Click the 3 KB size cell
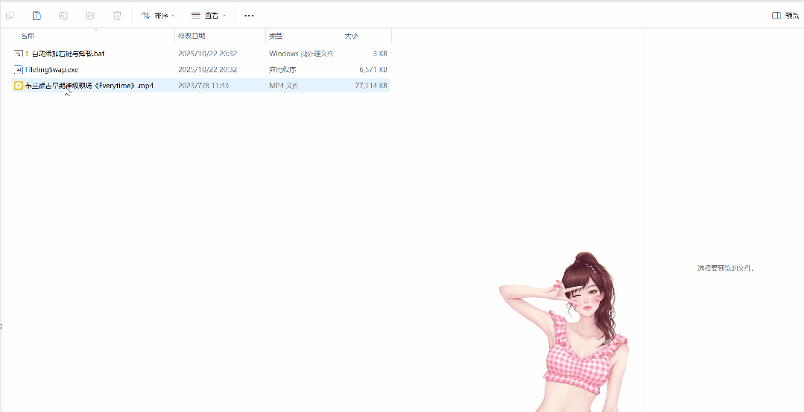804x412 pixels. [380, 54]
